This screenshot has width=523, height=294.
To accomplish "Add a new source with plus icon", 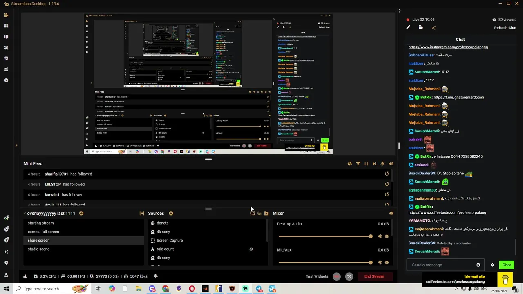I will 171,213.
